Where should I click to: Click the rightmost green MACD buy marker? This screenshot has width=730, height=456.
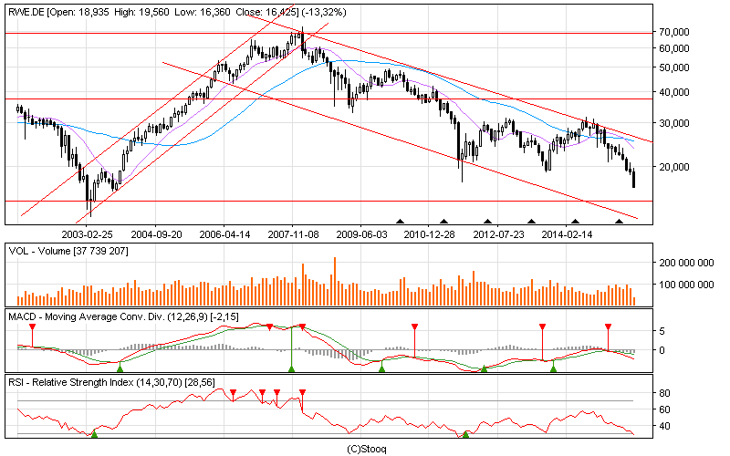[x=553, y=368]
